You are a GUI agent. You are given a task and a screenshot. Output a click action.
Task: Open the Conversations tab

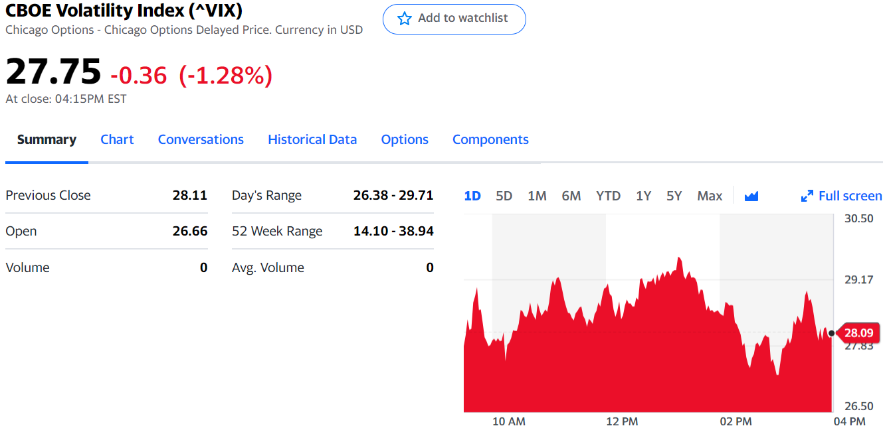coord(201,139)
